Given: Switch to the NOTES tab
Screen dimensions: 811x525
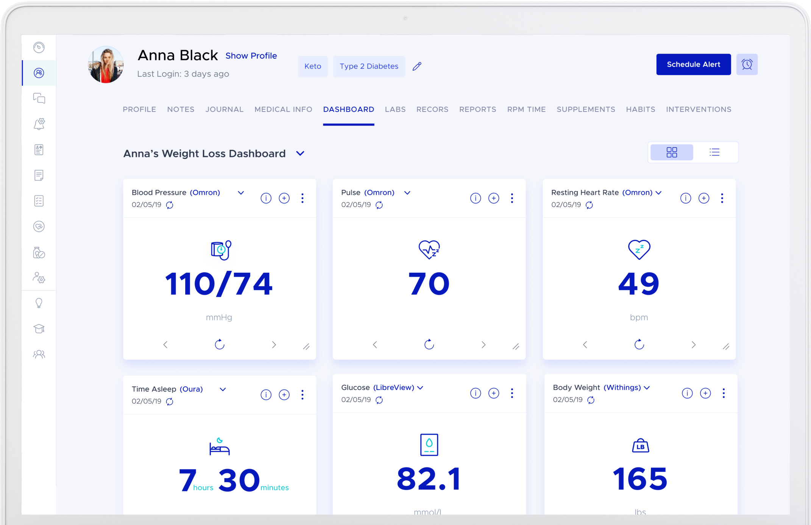Looking at the screenshot, I should click(181, 109).
